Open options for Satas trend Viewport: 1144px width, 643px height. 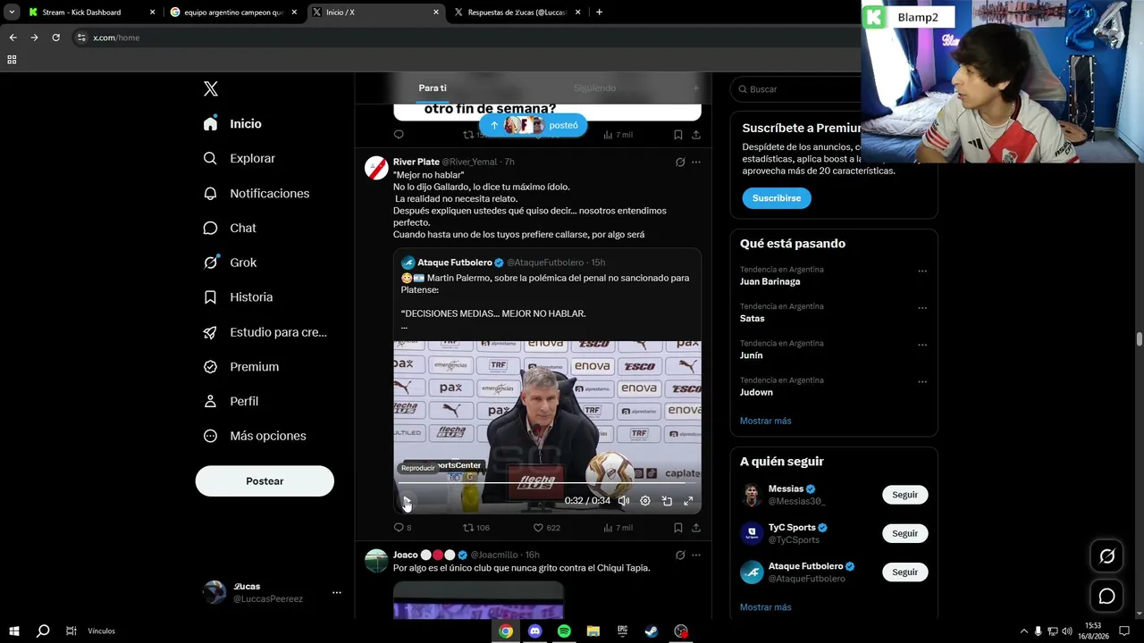[x=922, y=308]
